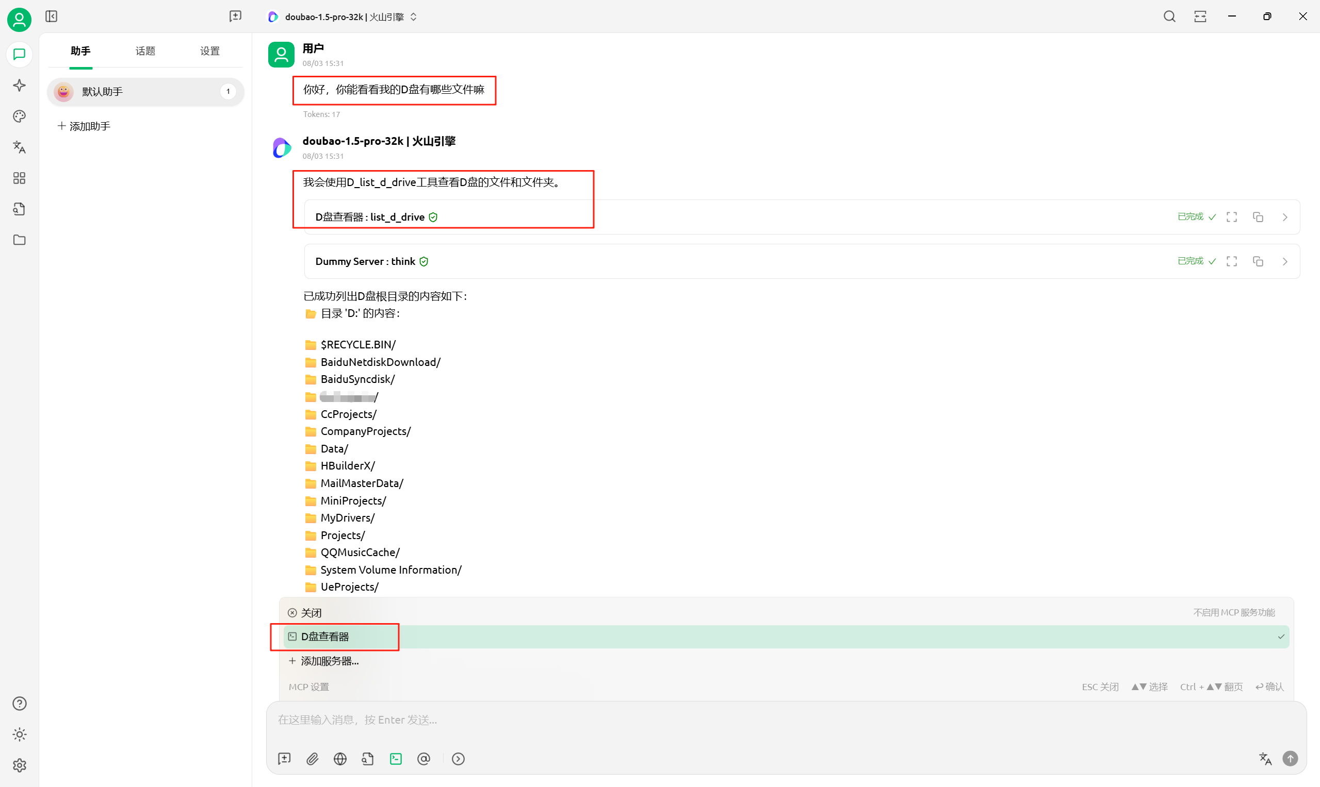Copy the Dummy Server think result
Image resolution: width=1320 pixels, height=787 pixels.
[x=1258, y=261]
